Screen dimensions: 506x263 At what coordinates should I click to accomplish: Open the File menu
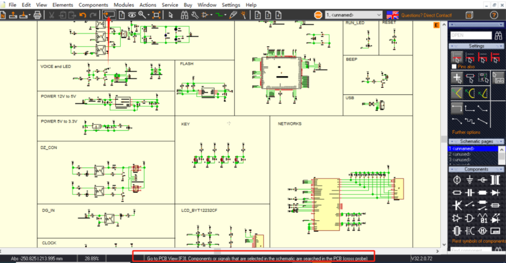click(12, 5)
